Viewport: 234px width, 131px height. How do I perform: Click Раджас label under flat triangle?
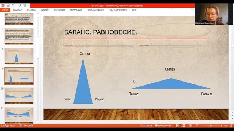pos(207,94)
